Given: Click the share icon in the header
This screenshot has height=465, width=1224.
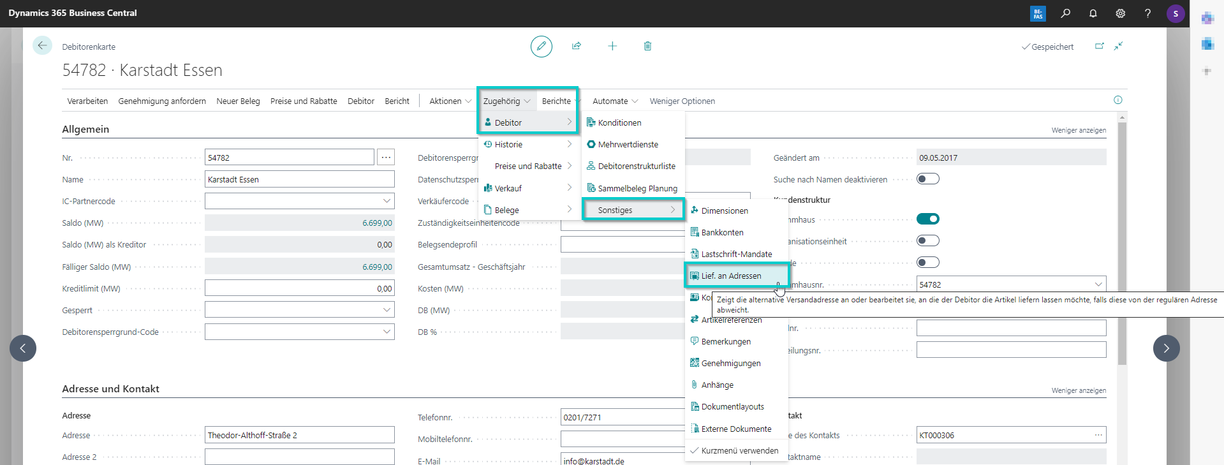Looking at the screenshot, I should (577, 46).
